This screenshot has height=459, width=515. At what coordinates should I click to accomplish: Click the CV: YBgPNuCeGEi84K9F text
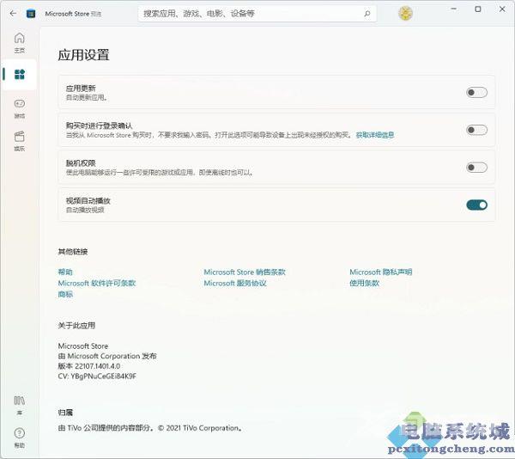97,376
